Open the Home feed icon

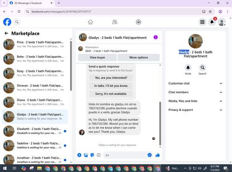point(90,22)
